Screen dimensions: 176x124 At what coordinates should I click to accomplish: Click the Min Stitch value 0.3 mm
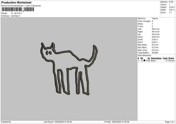pyautogui.click(x=155, y=47)
